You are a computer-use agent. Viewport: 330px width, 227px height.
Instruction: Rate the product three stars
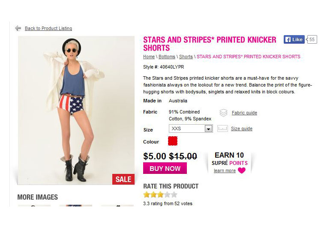pyautogui.click(x=160, y=194)
